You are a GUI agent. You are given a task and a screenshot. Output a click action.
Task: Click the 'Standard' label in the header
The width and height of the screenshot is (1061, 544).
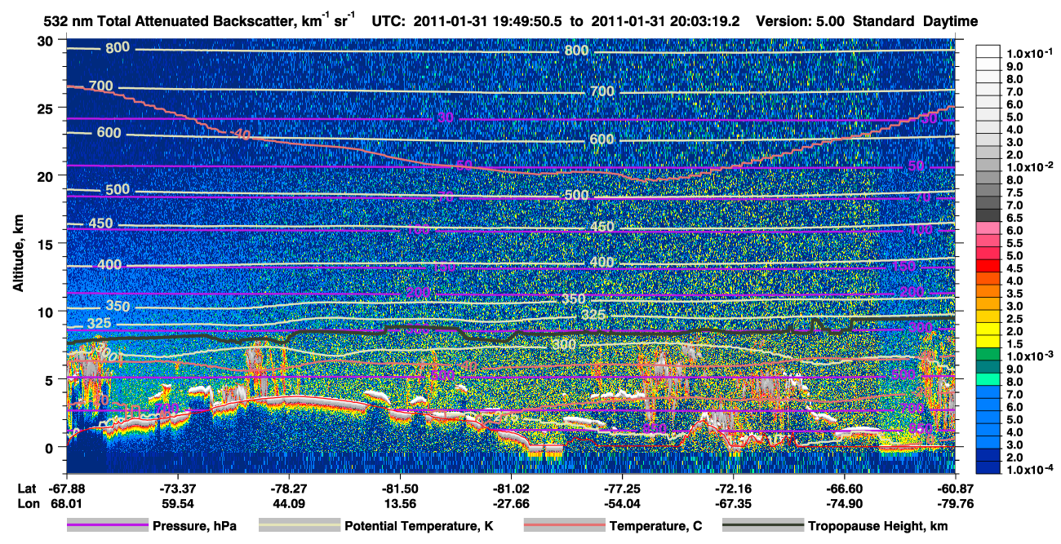tap(884, 21)
